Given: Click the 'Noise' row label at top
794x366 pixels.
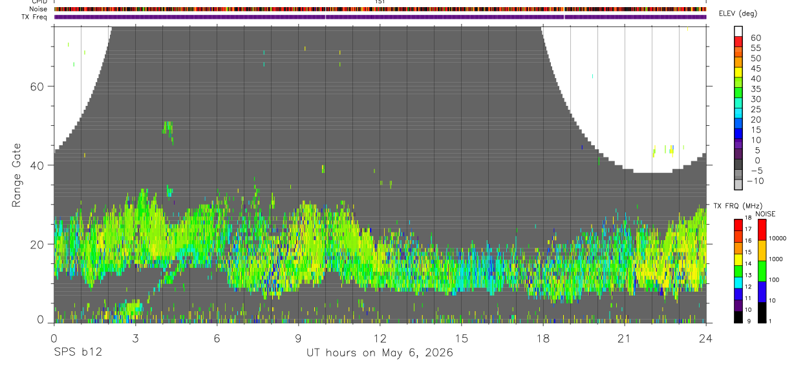Looking at the screenshot, I should point(39,9).
